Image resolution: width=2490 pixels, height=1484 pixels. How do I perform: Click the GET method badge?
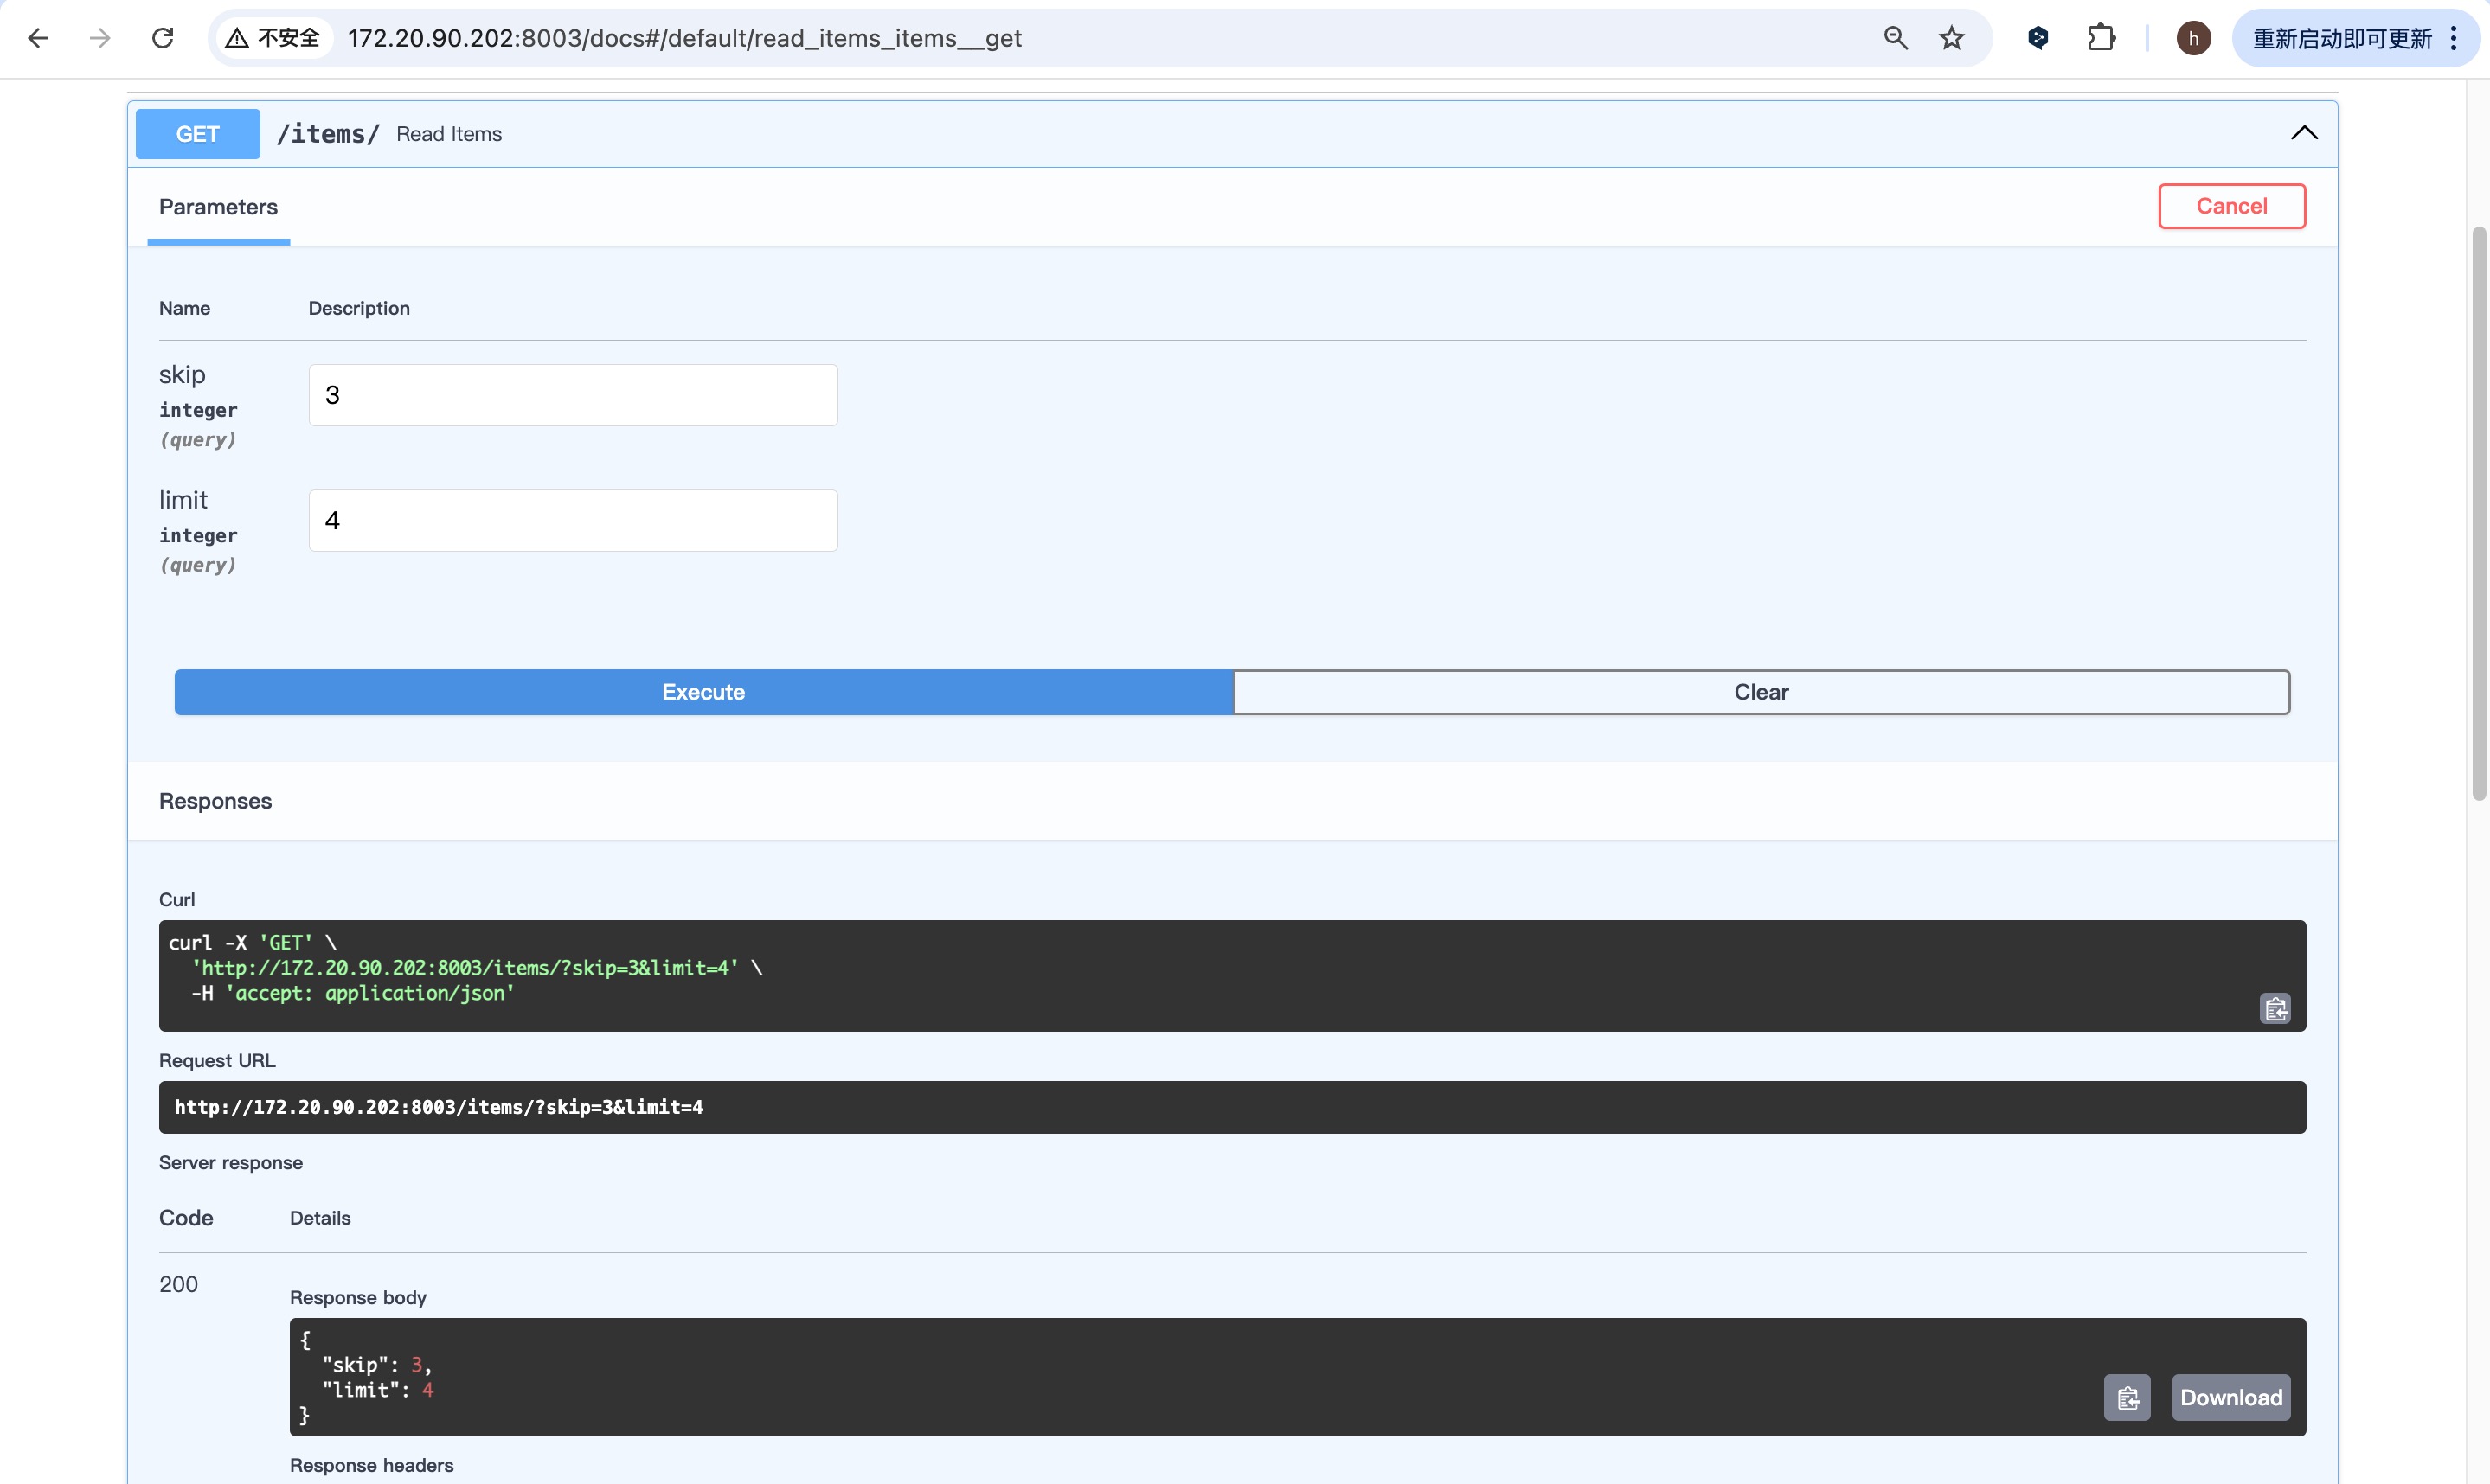(x=197, y=134)
